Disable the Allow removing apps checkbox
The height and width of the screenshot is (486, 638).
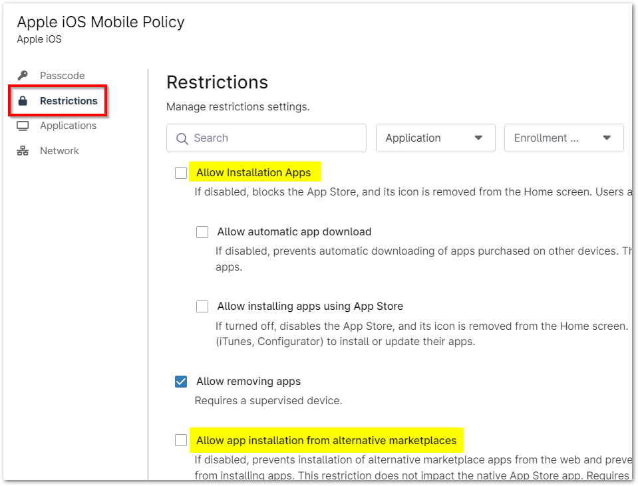pos(180,381)
